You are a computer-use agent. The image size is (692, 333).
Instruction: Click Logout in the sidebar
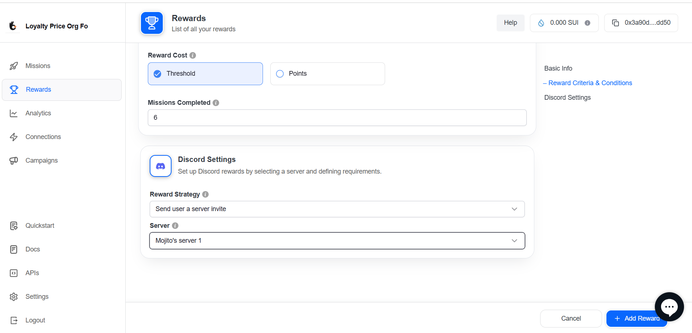pyautogui.click(x=62, y=320)
